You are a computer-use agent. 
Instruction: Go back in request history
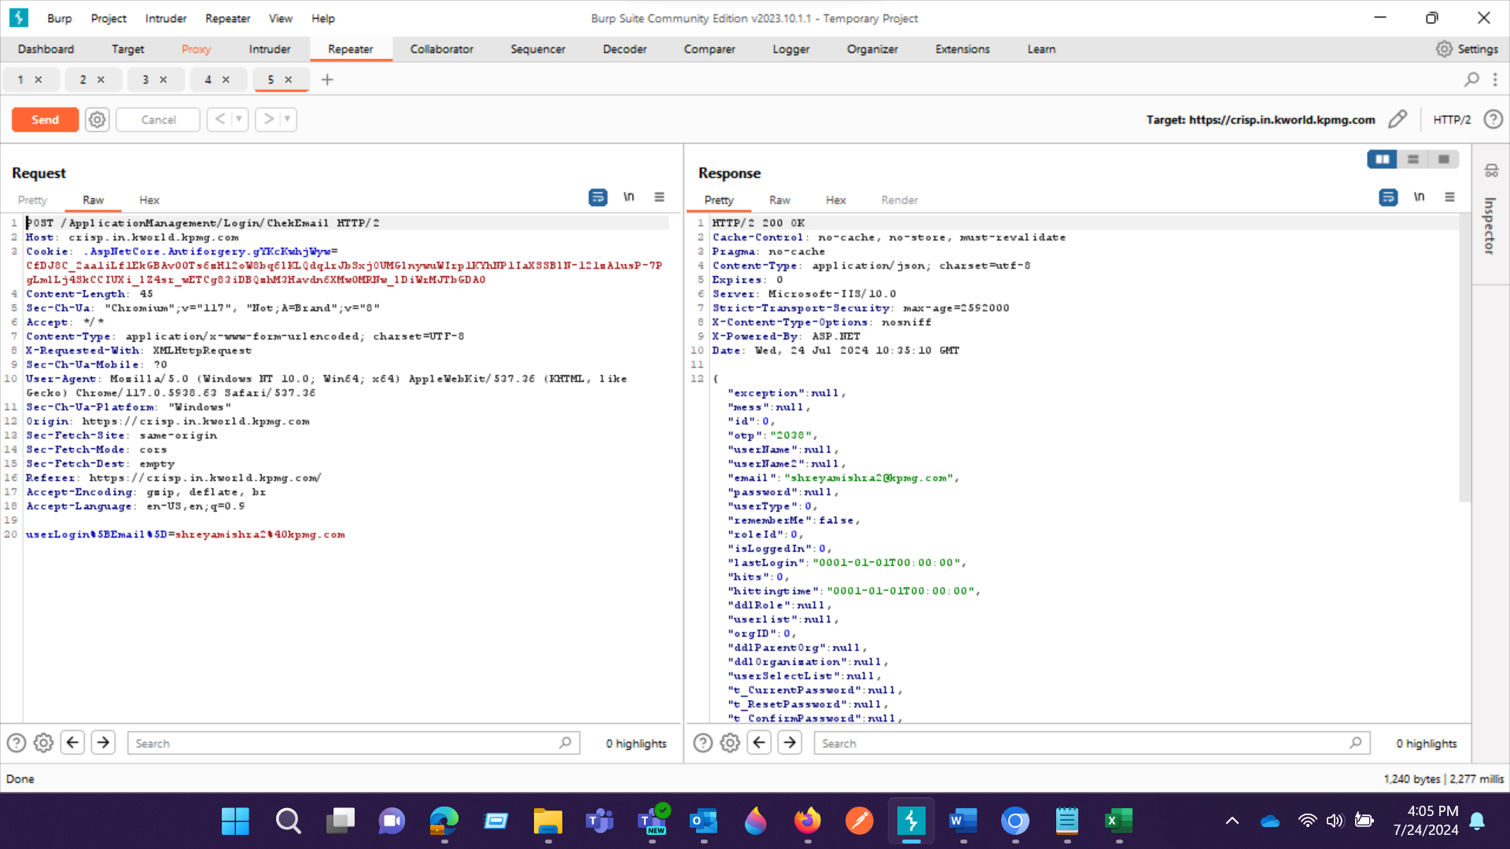(220, 119)
